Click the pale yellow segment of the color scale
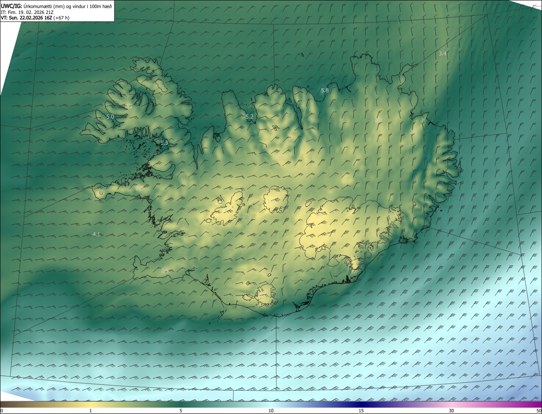The width and height of the screenshot is (542, 414). point(91,404)
